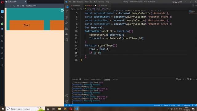Open WhatsApp in Opera sidebar
The width and height of the screenshot is (197, 111).
click(x=2, y=24)
